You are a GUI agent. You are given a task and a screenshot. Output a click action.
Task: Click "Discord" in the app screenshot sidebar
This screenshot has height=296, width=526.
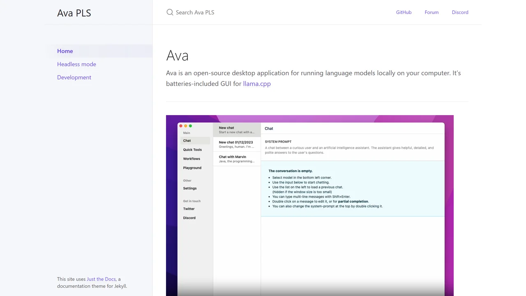click(189, 218)
